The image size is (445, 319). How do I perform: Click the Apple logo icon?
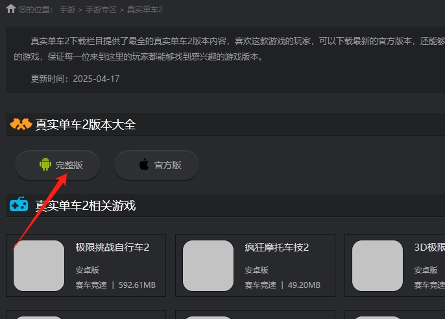[143, 165]
